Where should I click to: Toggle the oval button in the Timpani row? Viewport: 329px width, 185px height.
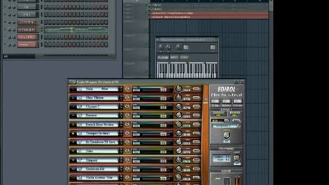[x=196, y=160]
